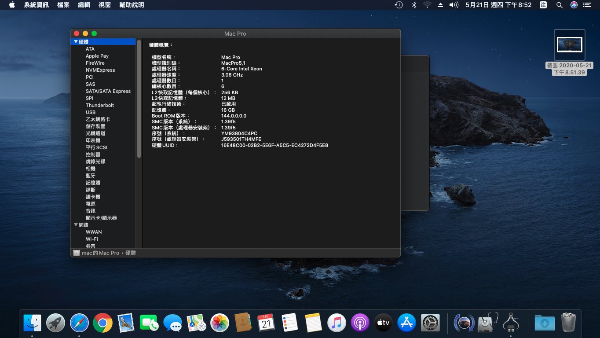Launch Launchpad rocket icon in Dock
This screenshot has width=600, height=338.
coord(55,323)
